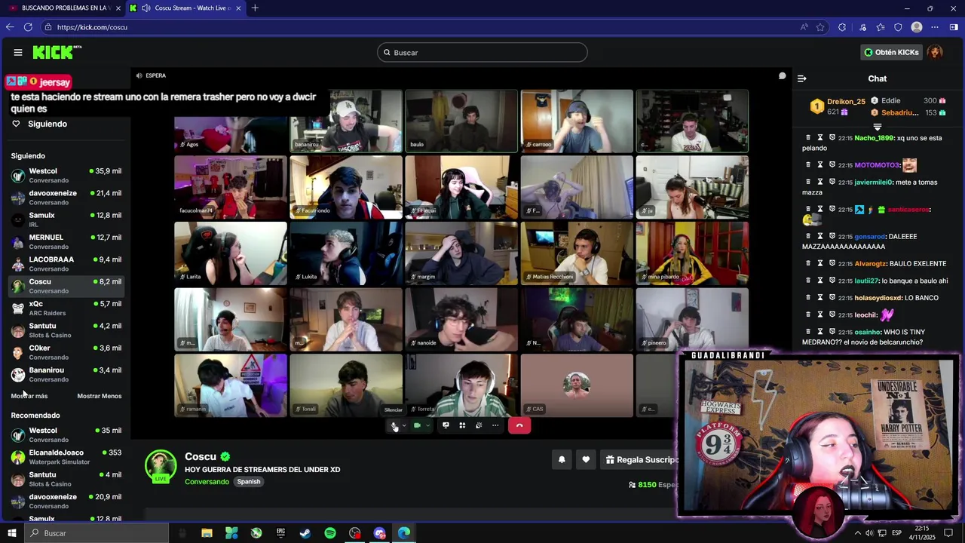Open LACOBRAAA channel in sidebar
The image size is (965, 543).
pos(66,264)
